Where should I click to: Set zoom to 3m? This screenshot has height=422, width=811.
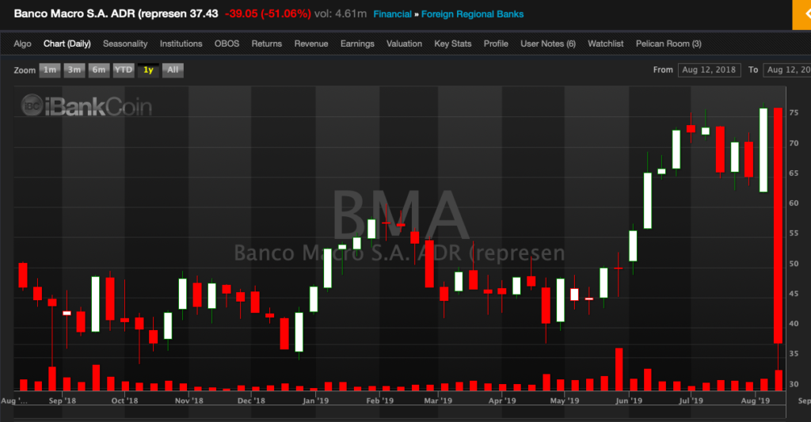(x=74, y=70)
